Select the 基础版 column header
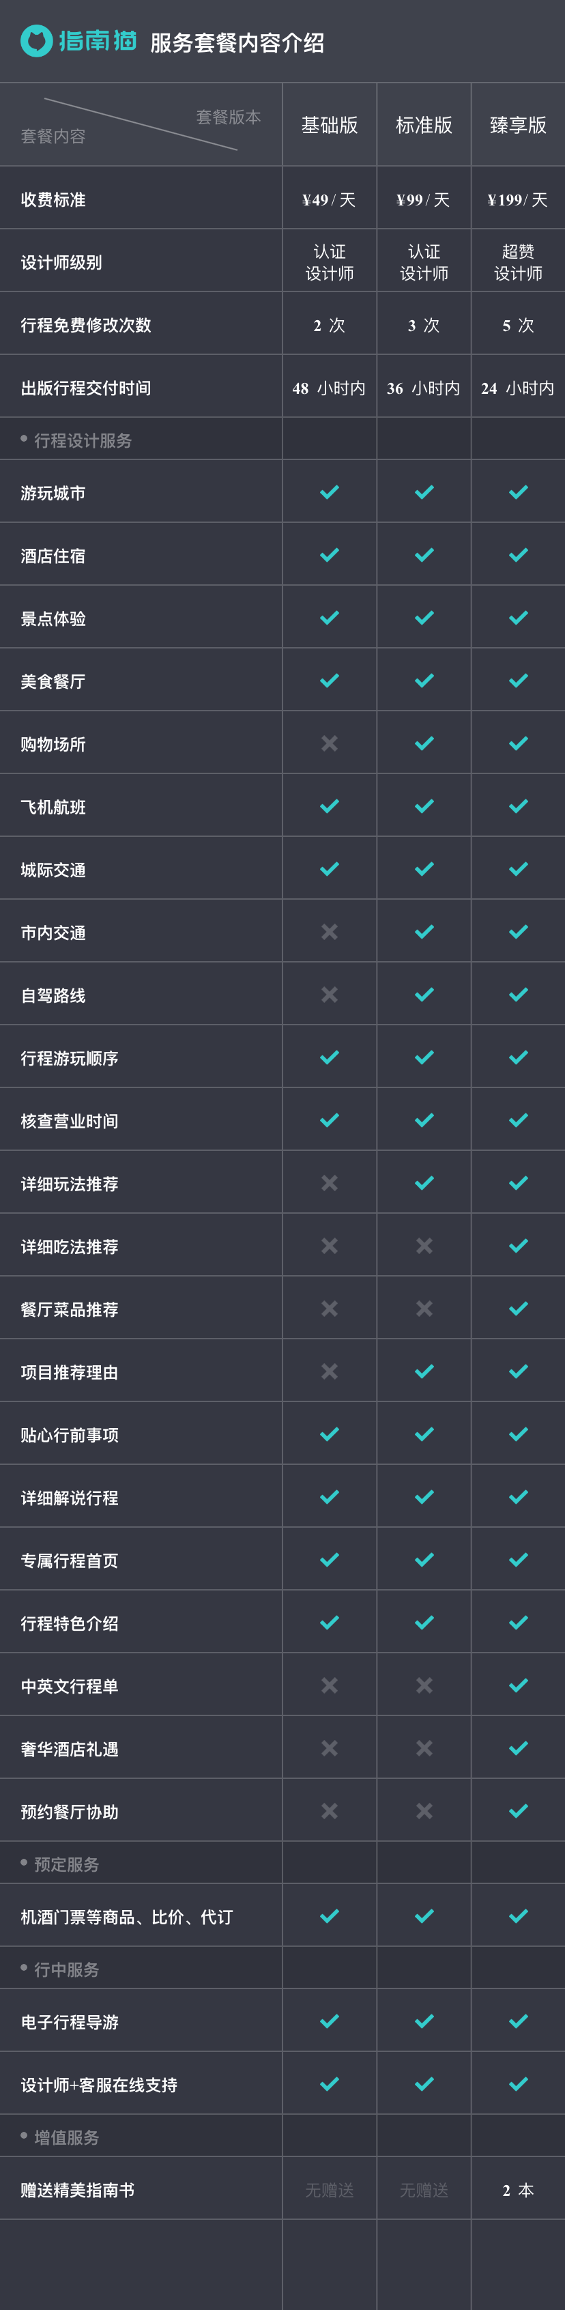Screen dimensions: 565x2310 pyautogui.click(x=329, y=125)
